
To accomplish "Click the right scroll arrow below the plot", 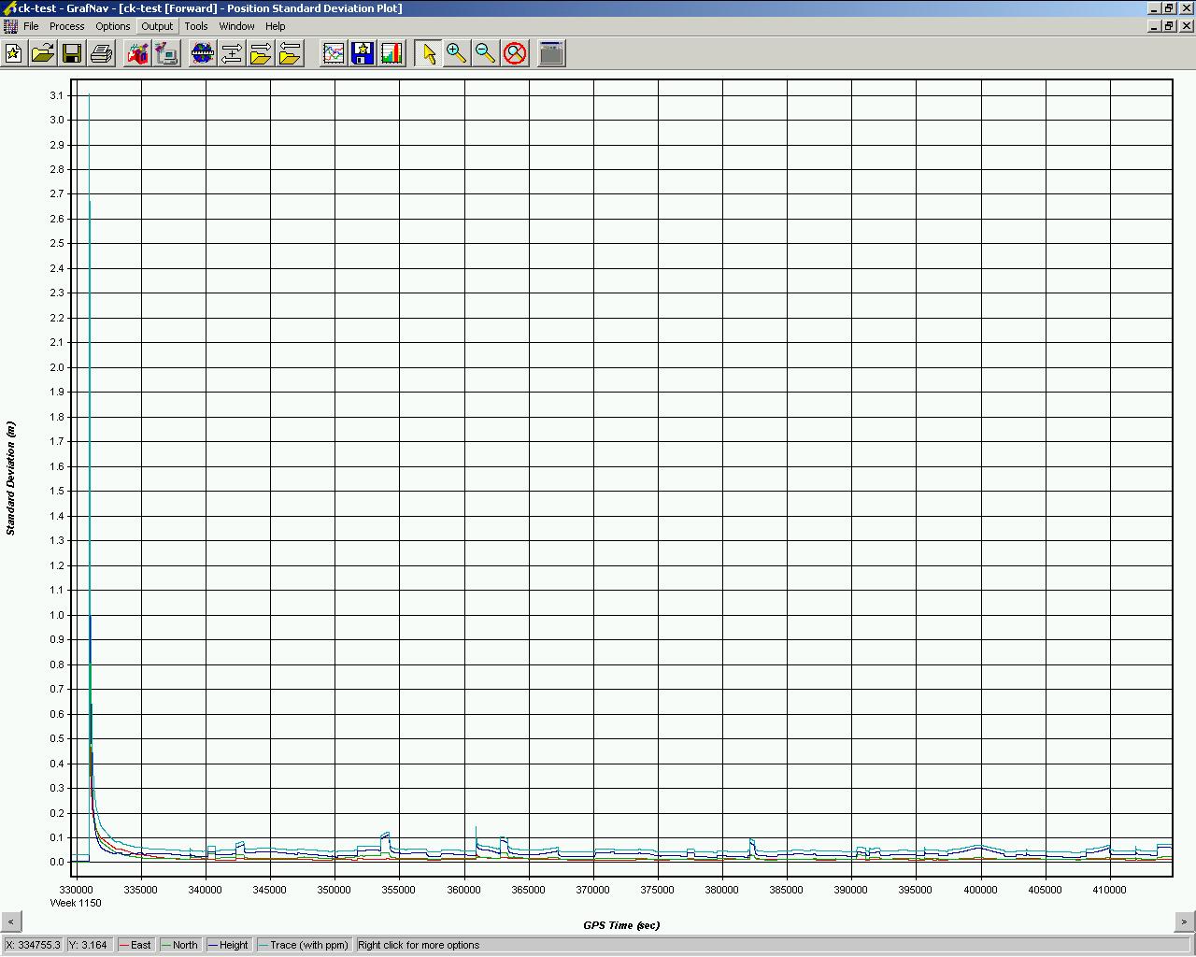I will [x=1185, y=921].
